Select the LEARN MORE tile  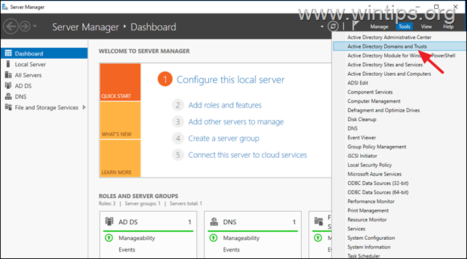click(x=120, y=159)
